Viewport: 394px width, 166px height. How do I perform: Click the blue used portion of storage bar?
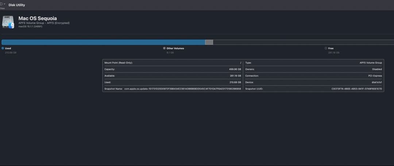[x=103, y=42]
